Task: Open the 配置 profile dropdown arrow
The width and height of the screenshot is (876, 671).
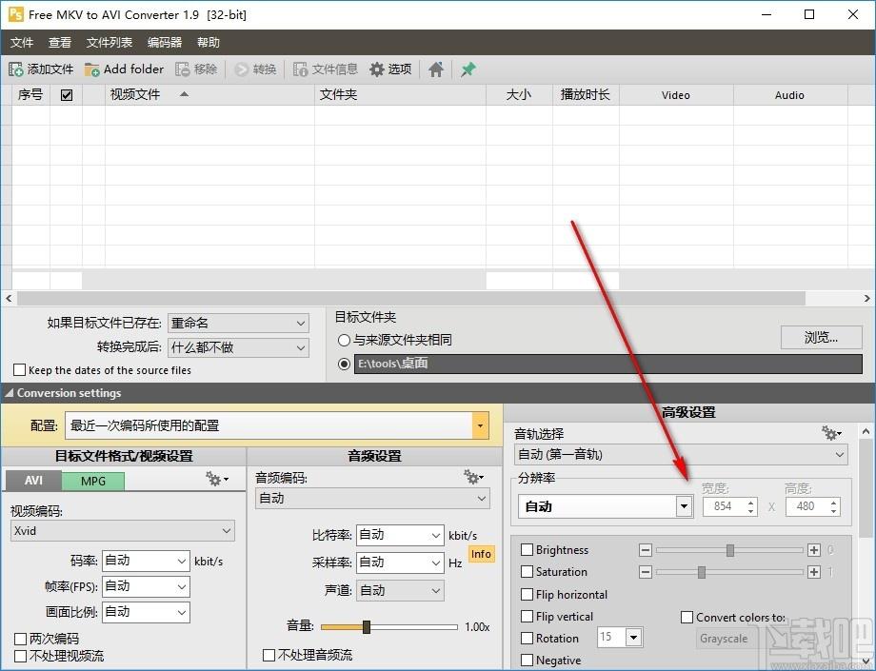Action: point(480,426)
